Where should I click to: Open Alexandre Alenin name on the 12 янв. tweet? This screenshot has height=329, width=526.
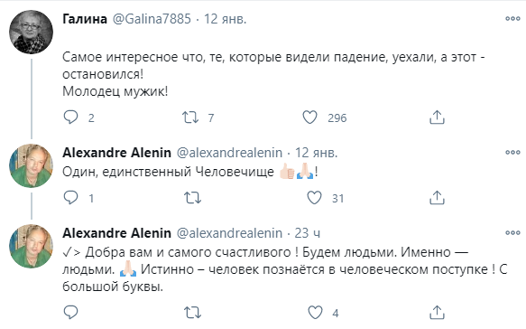[x=116, y=153]
